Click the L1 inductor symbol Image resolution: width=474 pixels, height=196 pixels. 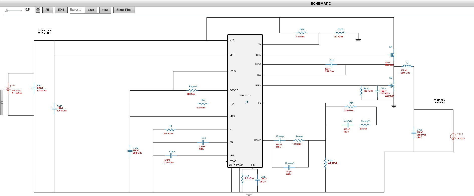click(407, 66)
